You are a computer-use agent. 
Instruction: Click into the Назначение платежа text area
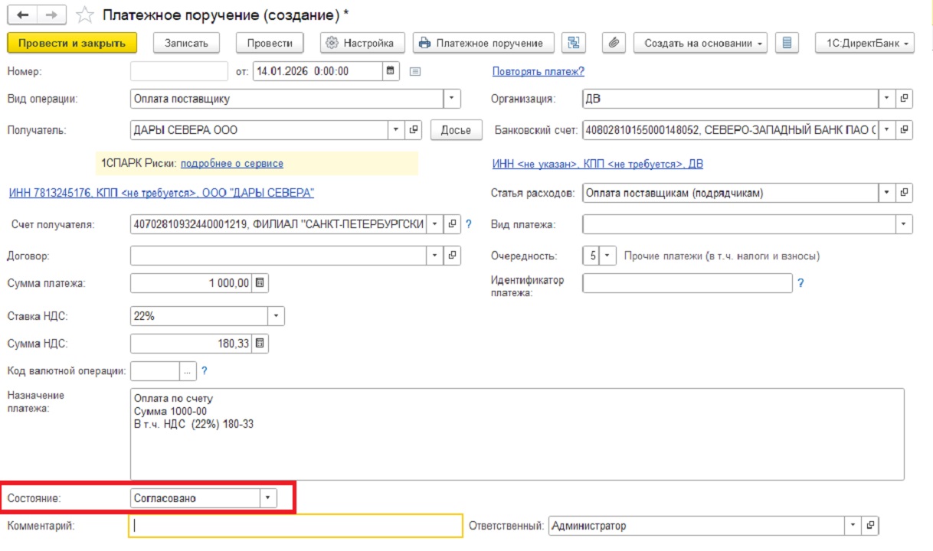click(x=518, y=434)
